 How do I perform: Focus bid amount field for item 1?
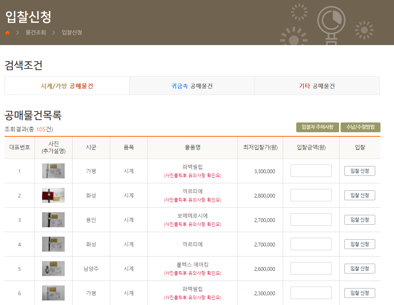point(311,171)
